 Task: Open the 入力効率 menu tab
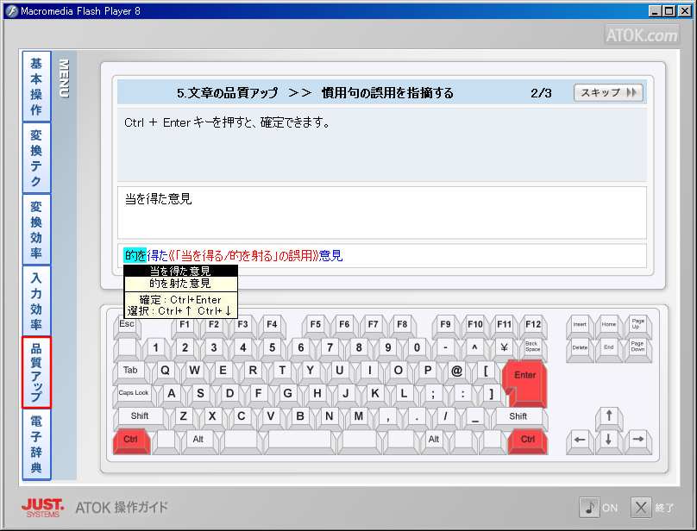[36, 301]
